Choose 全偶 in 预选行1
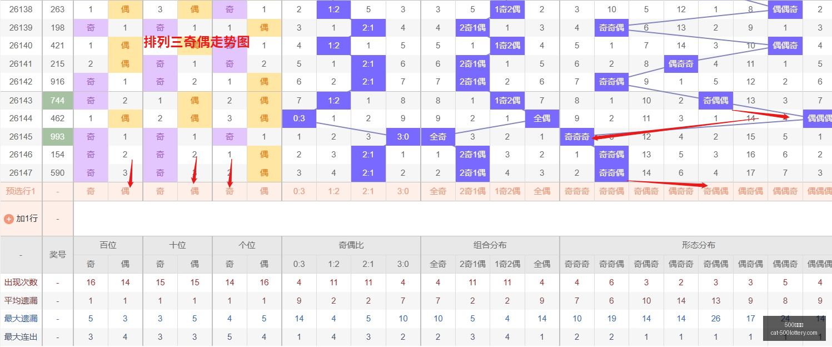Screen dimensions: 832x347 [542, 191]
